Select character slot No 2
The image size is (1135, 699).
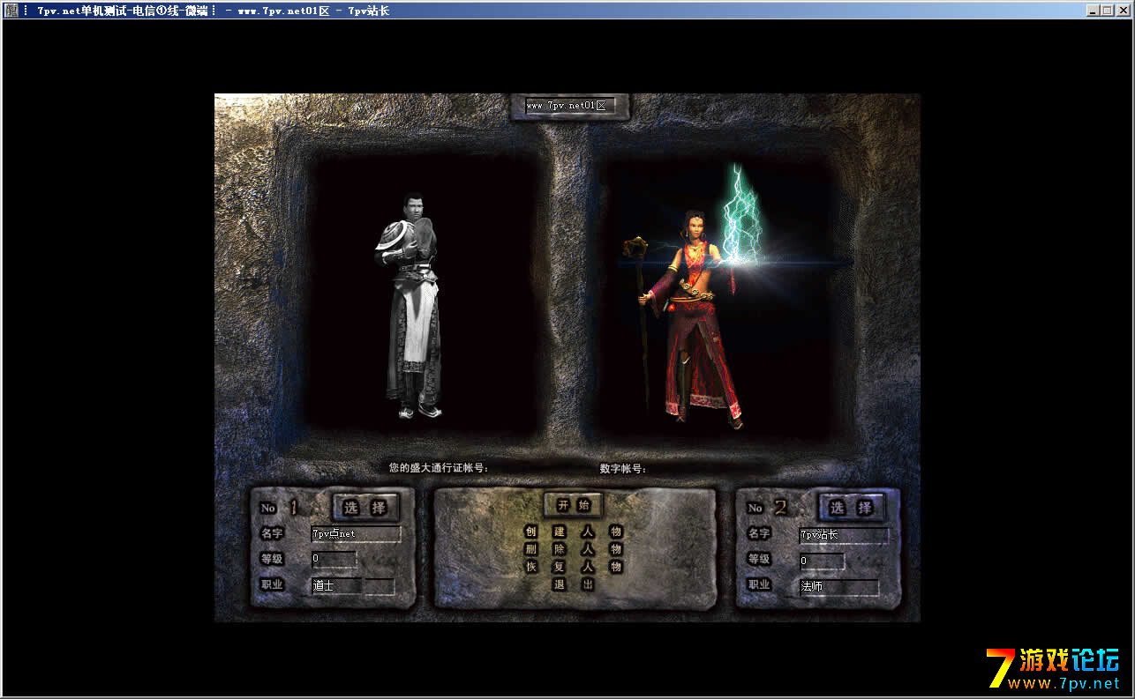point(851,507)
